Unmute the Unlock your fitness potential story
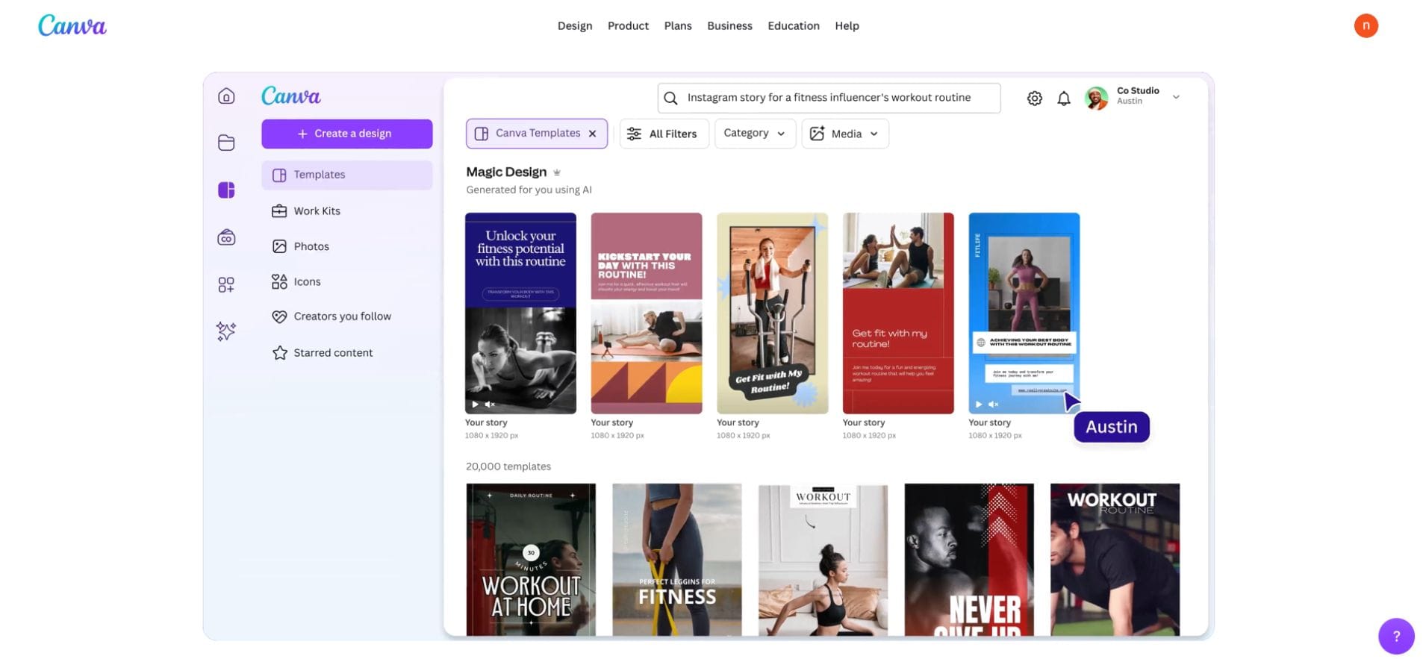Image resolution: width=1423 pixels, height=659 pixels. click(x=490, y=404)
